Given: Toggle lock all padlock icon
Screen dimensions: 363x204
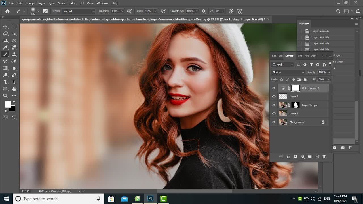Looking at the screenshot, I should (305, 80).
